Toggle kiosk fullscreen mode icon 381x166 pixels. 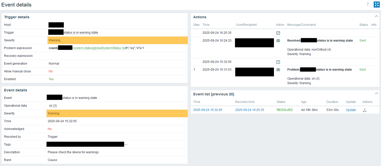pyautogui.click(x=376, y=5)
